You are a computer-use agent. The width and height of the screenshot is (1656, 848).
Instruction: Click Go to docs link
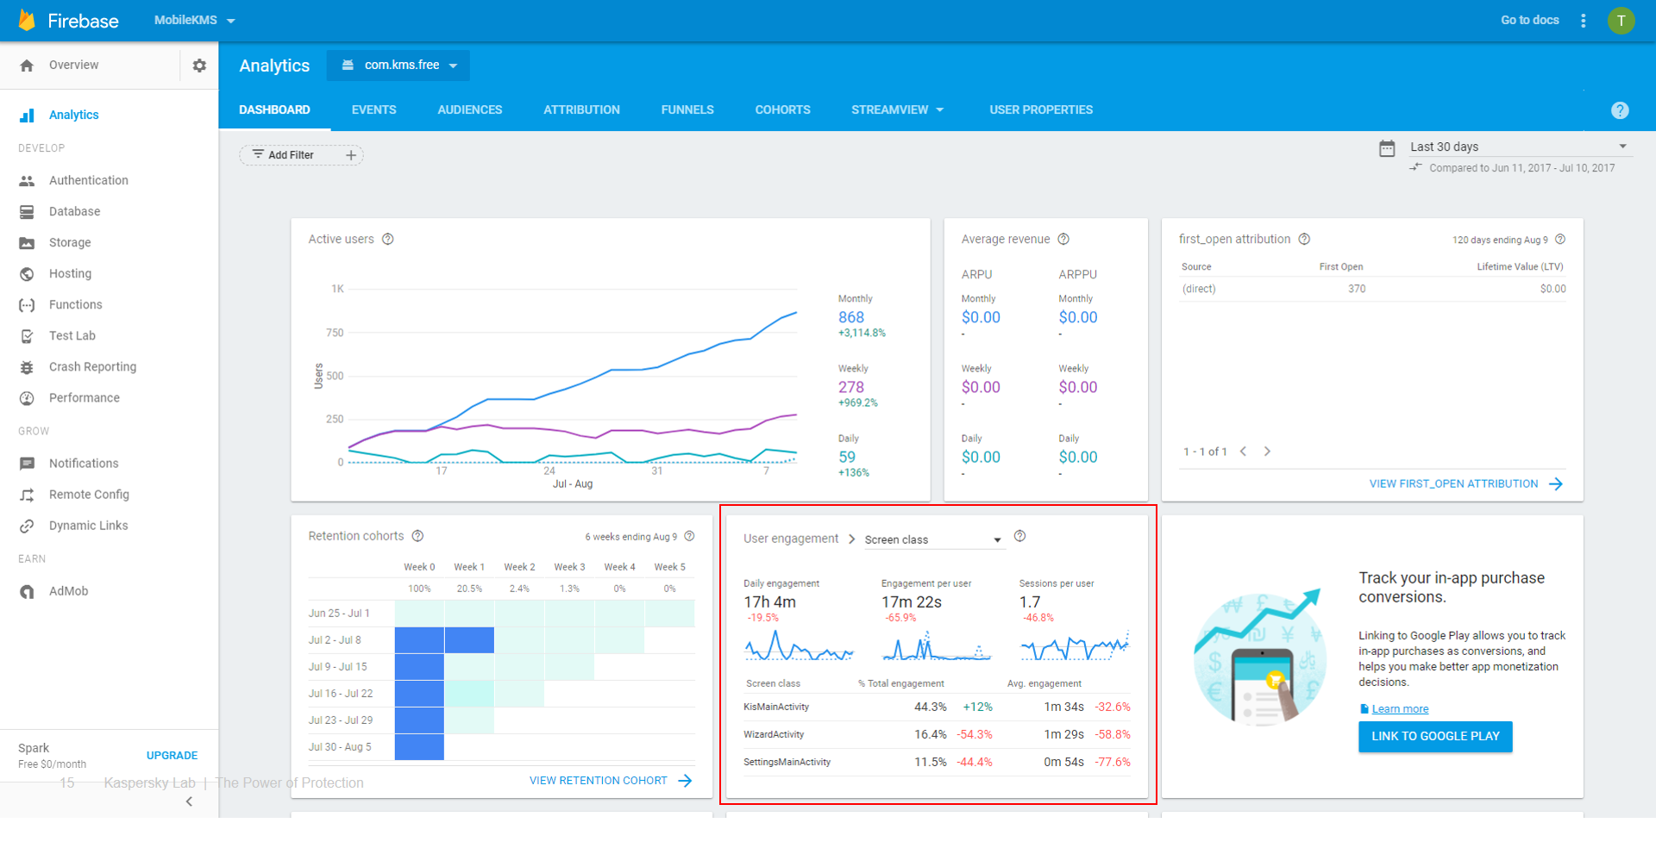coord(1530,20)
